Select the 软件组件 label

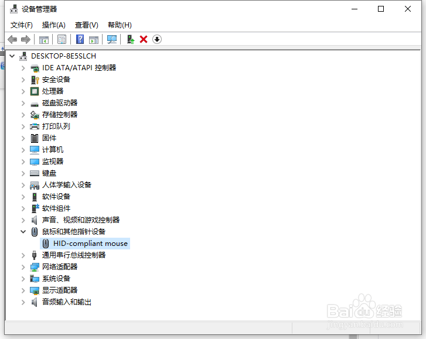[x=56, y=208]
